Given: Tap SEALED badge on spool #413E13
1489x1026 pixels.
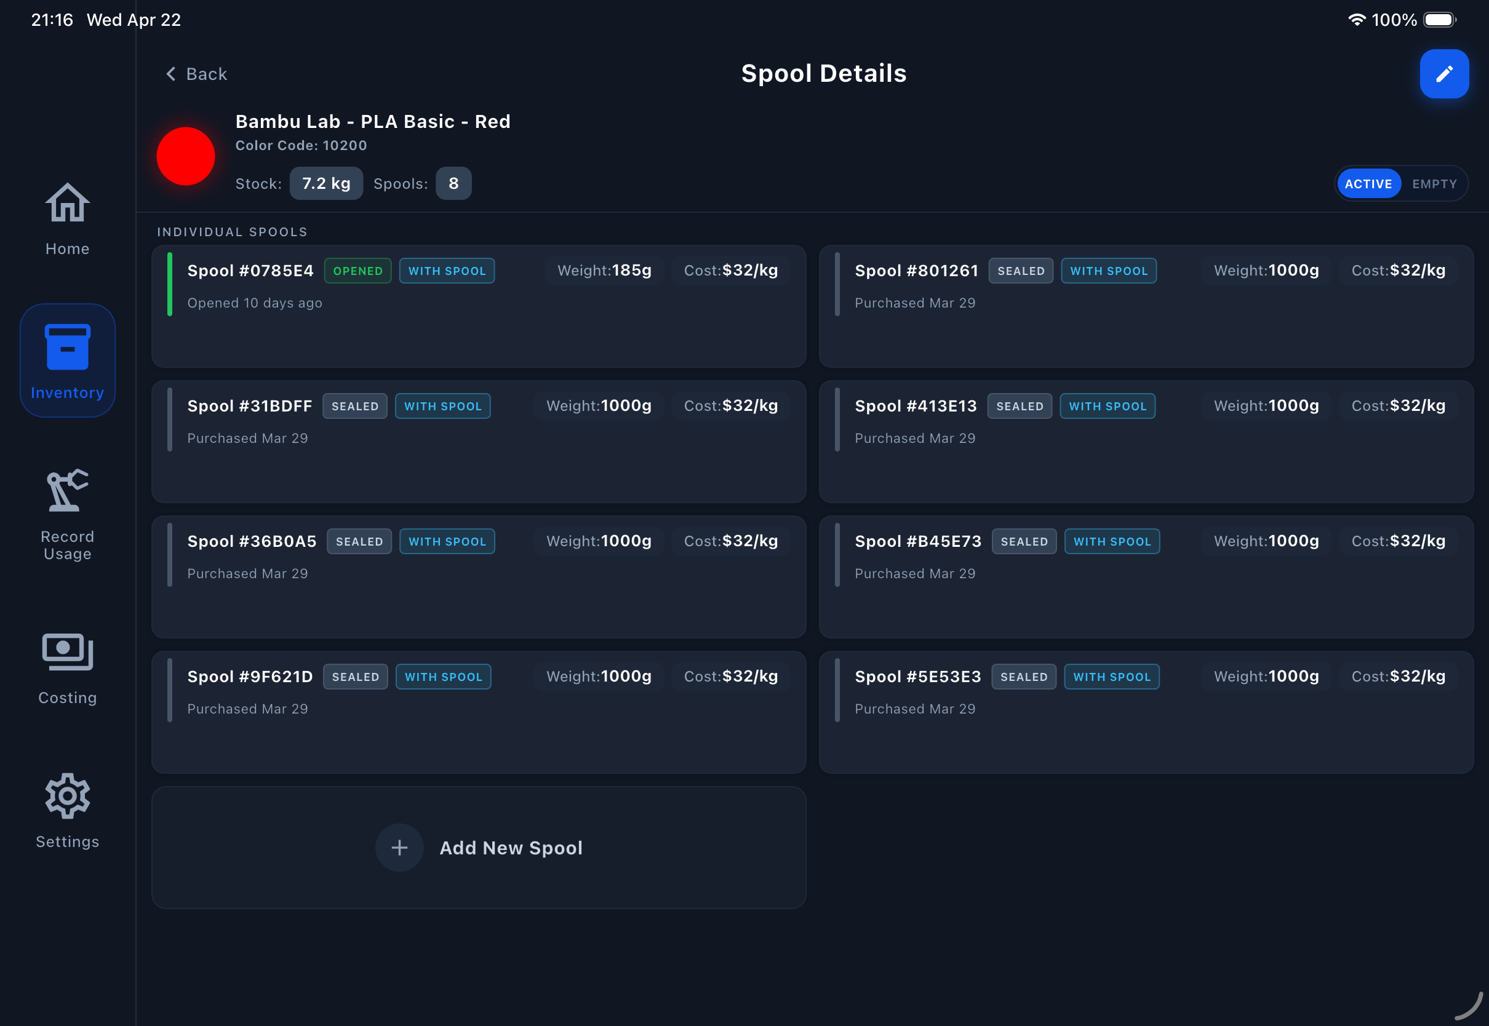Looking at the screenshot, I should point(1019,407).
